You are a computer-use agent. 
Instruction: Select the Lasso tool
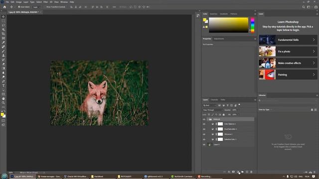(x=3, y=25)
